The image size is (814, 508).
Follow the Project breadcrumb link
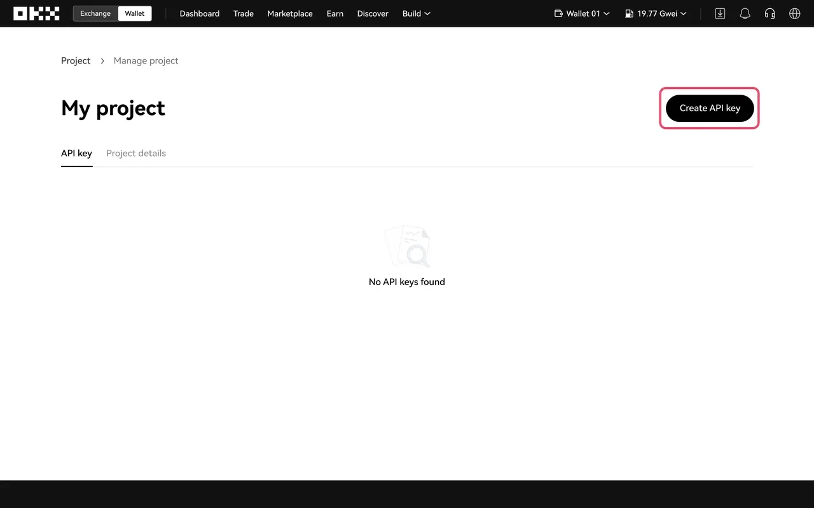click(76, 60)
